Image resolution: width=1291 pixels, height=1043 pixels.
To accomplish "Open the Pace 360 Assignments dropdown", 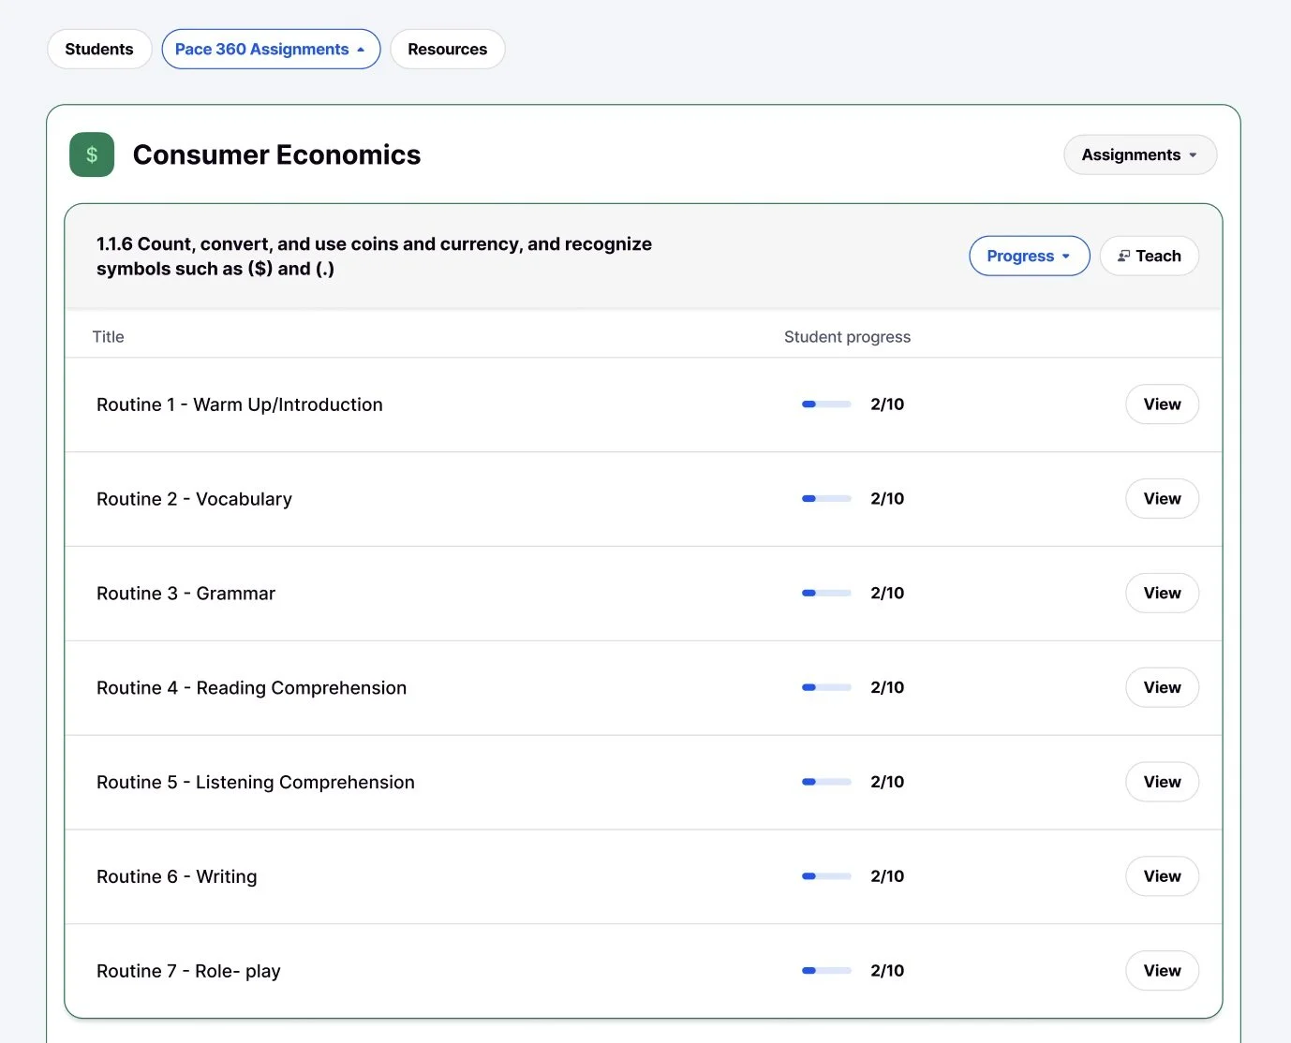I will 271,50.
